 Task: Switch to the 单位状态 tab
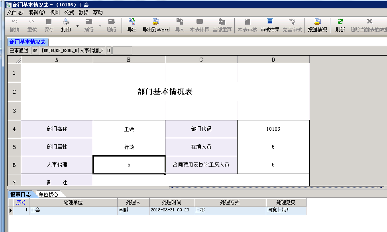pos(48,194)
